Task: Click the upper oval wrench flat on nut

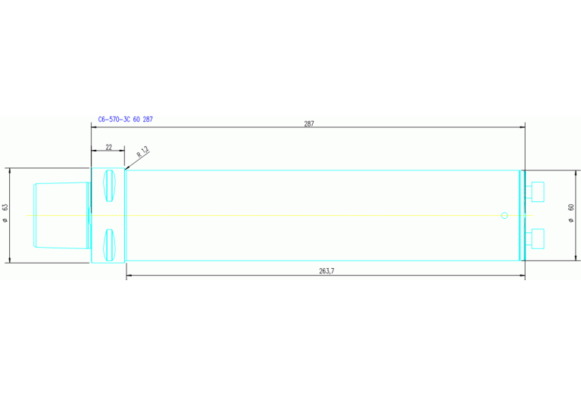Action: [109, 186]
